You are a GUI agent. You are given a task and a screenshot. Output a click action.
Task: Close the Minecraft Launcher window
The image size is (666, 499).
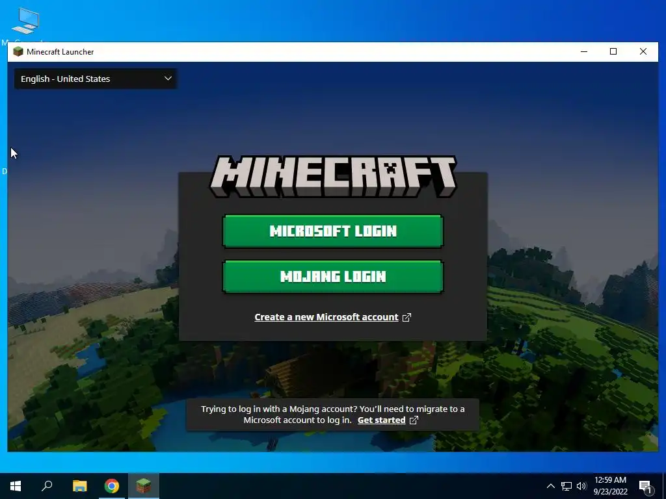(x=643, y=52)
